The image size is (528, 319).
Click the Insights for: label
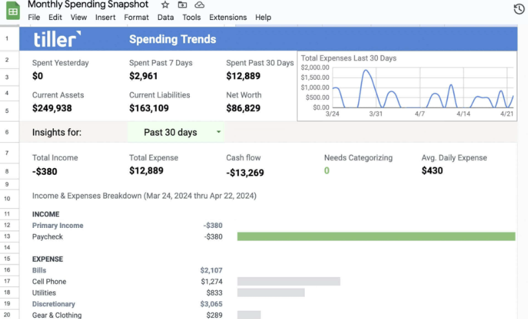[57, 132]
